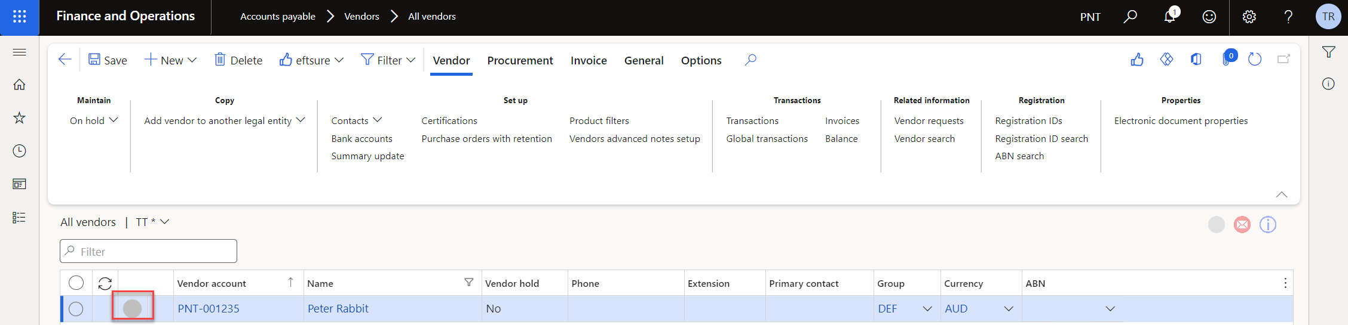
Task: Switch to the Invoice tab
Action: pos(589,60)
